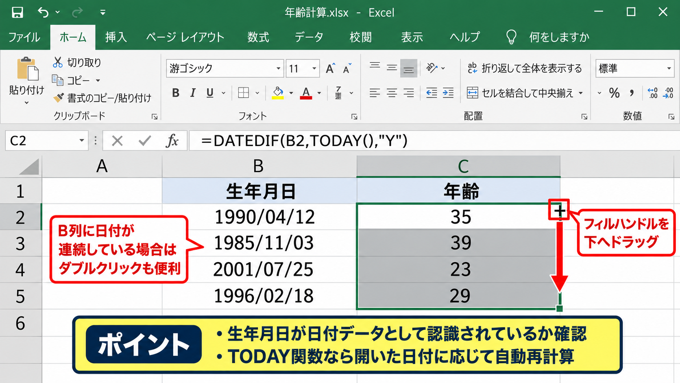Open the font color dropdown arrow
680x383 pixels.
pyautogui.click(x=319, y=93)
